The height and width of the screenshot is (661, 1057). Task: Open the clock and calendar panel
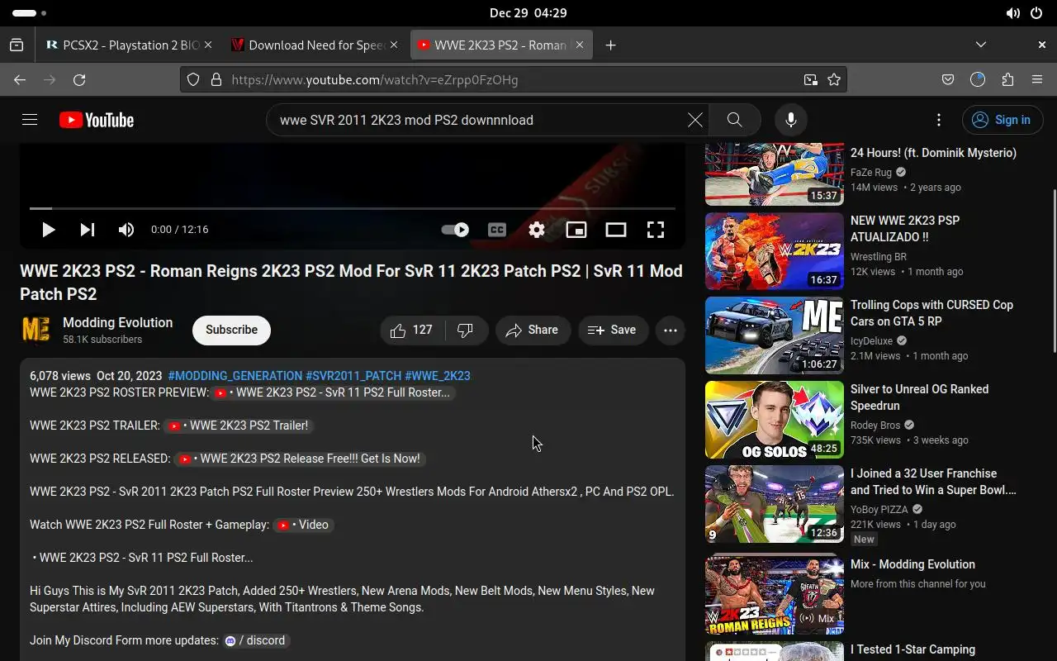coord(528,13)
